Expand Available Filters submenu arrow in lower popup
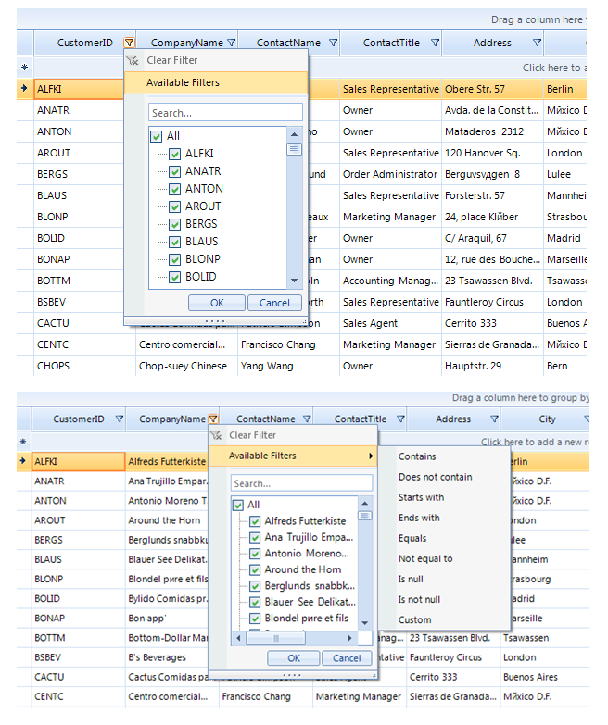Viewport: 608px width, 725px height. 372,456
